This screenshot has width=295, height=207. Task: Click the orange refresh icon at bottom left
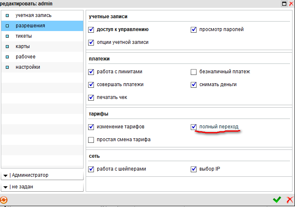pyautogui.click(x=4, y=200)
